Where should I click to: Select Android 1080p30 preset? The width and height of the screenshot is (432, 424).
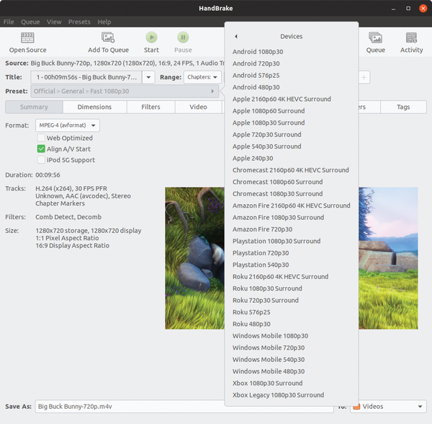click(292, 52)
